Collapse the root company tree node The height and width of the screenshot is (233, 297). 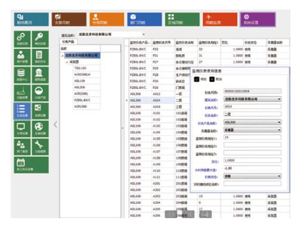pyautogui.click(x=62, y=56)
